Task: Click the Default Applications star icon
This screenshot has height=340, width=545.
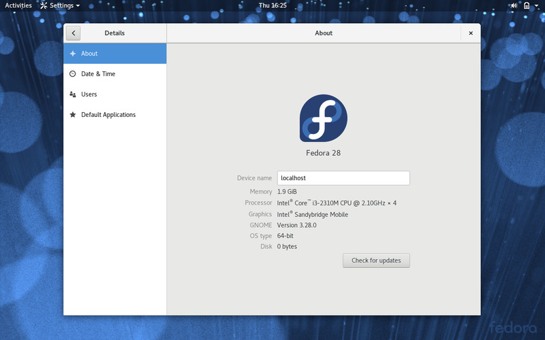Action: [73, 115]
